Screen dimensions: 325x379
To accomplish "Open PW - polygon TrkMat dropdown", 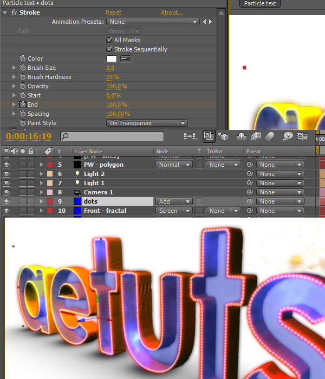I will (223, 165).
